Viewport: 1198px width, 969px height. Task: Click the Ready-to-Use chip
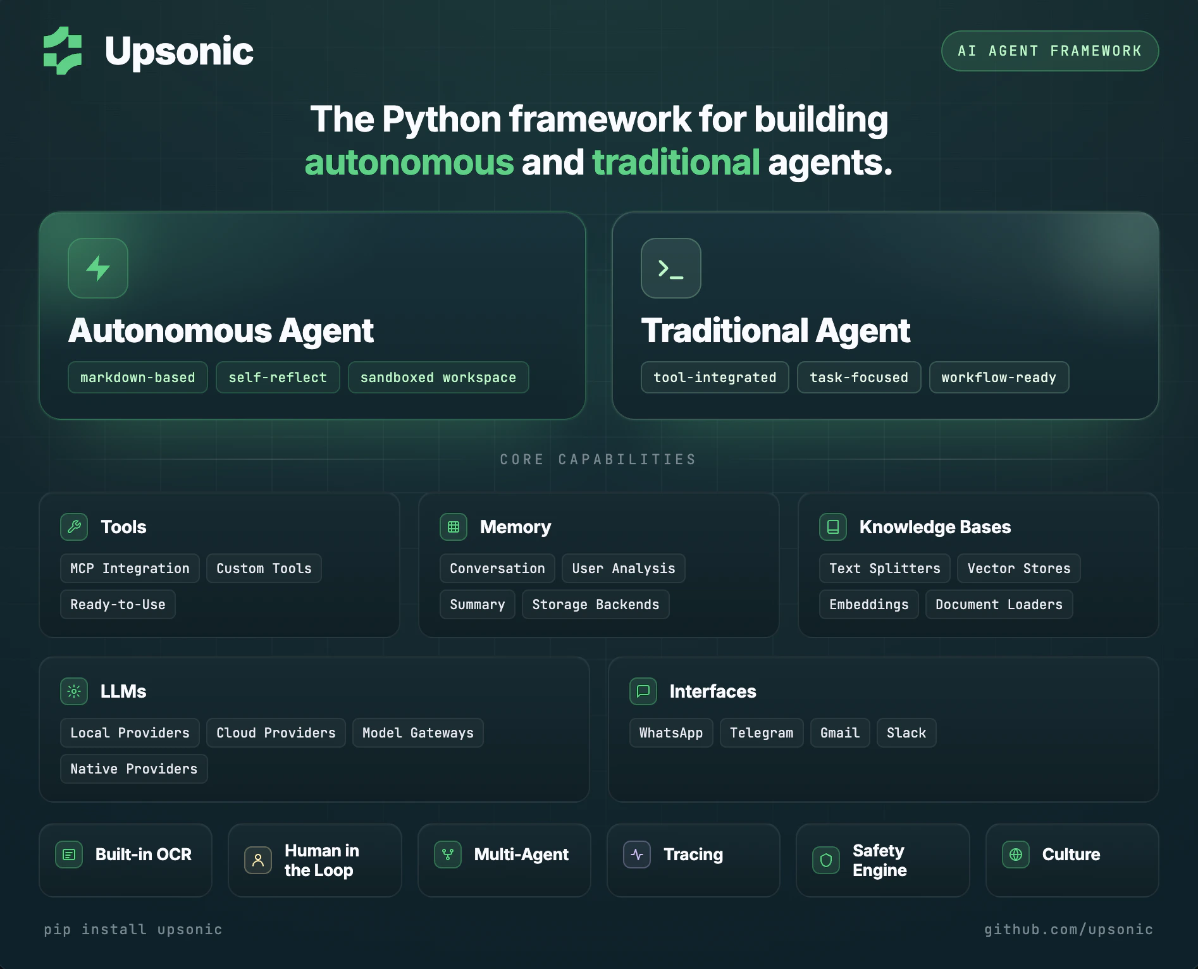tap(118, 605)
